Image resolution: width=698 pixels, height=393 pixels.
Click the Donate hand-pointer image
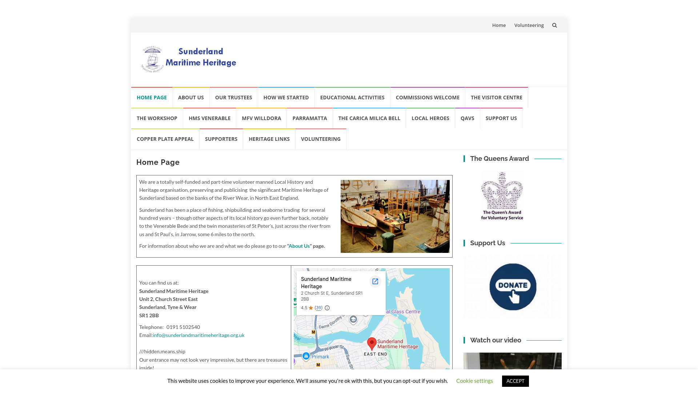point(513,287)
